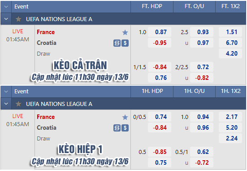Pick the first-half draw odds 2.24
Screen dimensions: 247x171
pos(230,138)
